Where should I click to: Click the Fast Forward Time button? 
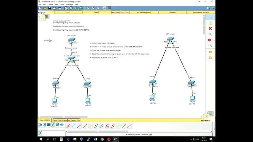click(74, 120)
